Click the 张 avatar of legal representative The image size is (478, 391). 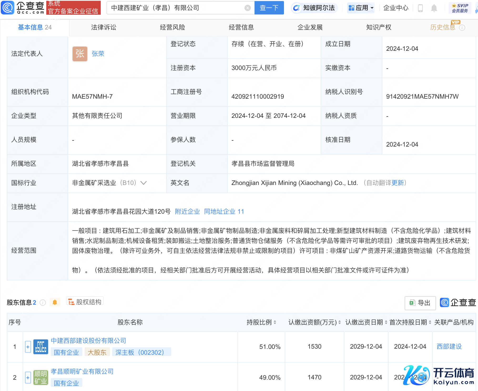pyautogui.click(x=80, y=54)
